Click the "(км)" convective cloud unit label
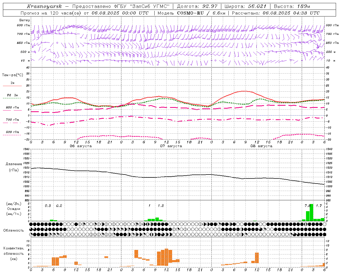Viewport: 340px width, 272px height. pyautogui.click(x=14, y=258)
